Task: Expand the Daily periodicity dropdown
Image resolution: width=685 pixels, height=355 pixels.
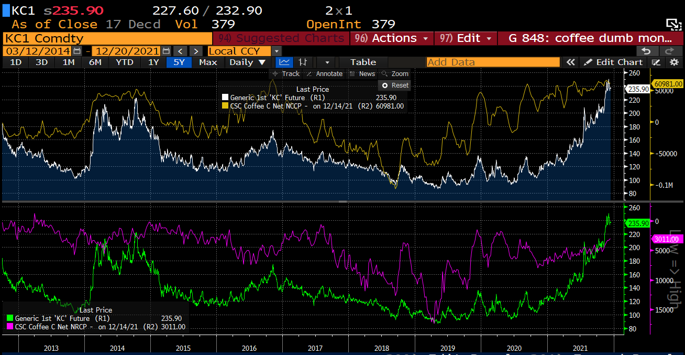Action: (x=248, y=62)
